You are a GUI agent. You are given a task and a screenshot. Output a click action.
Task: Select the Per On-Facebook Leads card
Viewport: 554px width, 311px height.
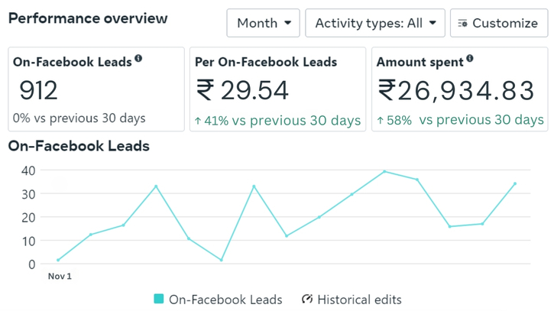click(x=277, y=89)
